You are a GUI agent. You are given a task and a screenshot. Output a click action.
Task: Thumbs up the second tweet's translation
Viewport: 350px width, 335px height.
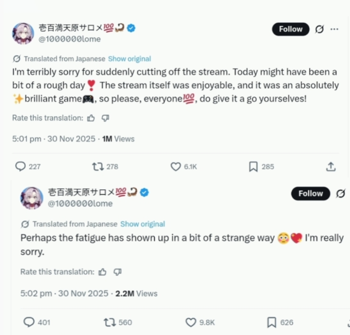tap(102, 272)
